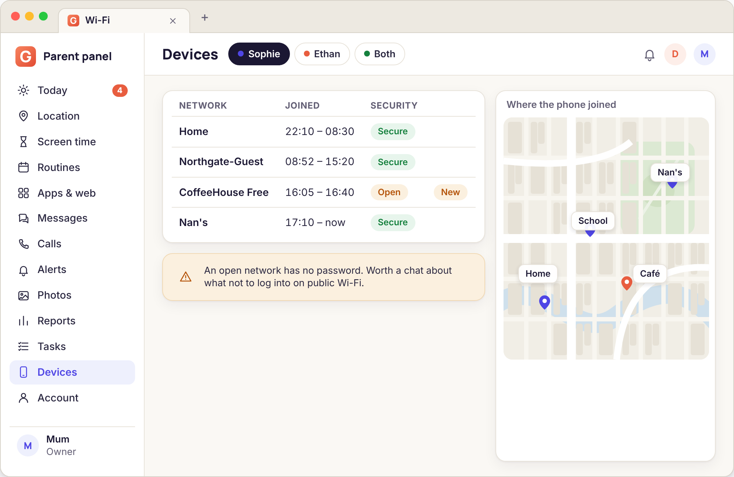Click the Café label on the map
Image resolution: width=734 pixels, height=477 pixels.
(x=650, y=274)
